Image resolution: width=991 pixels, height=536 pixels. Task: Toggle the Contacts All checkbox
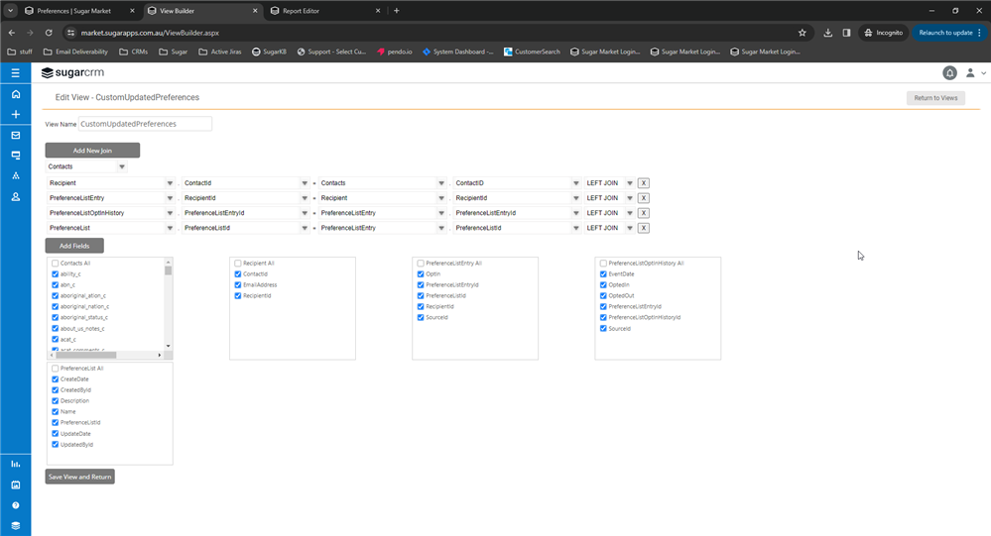(x=56, y=264)
